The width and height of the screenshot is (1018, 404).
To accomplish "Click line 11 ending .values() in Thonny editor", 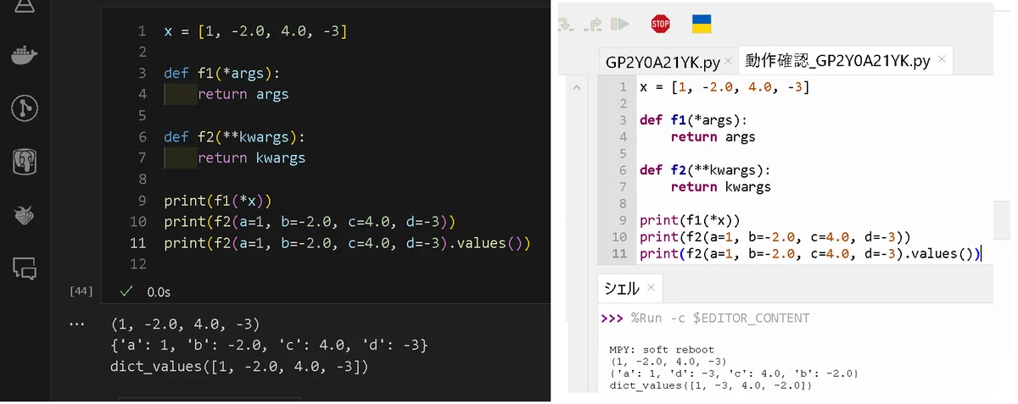I will (x=810, y=253).
